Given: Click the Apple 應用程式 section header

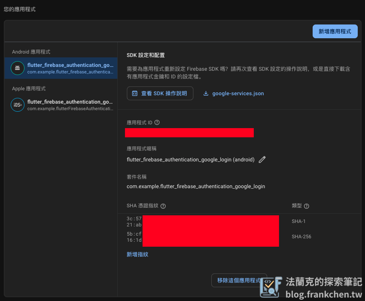Looking at the screenshot, I should point(29,88).
